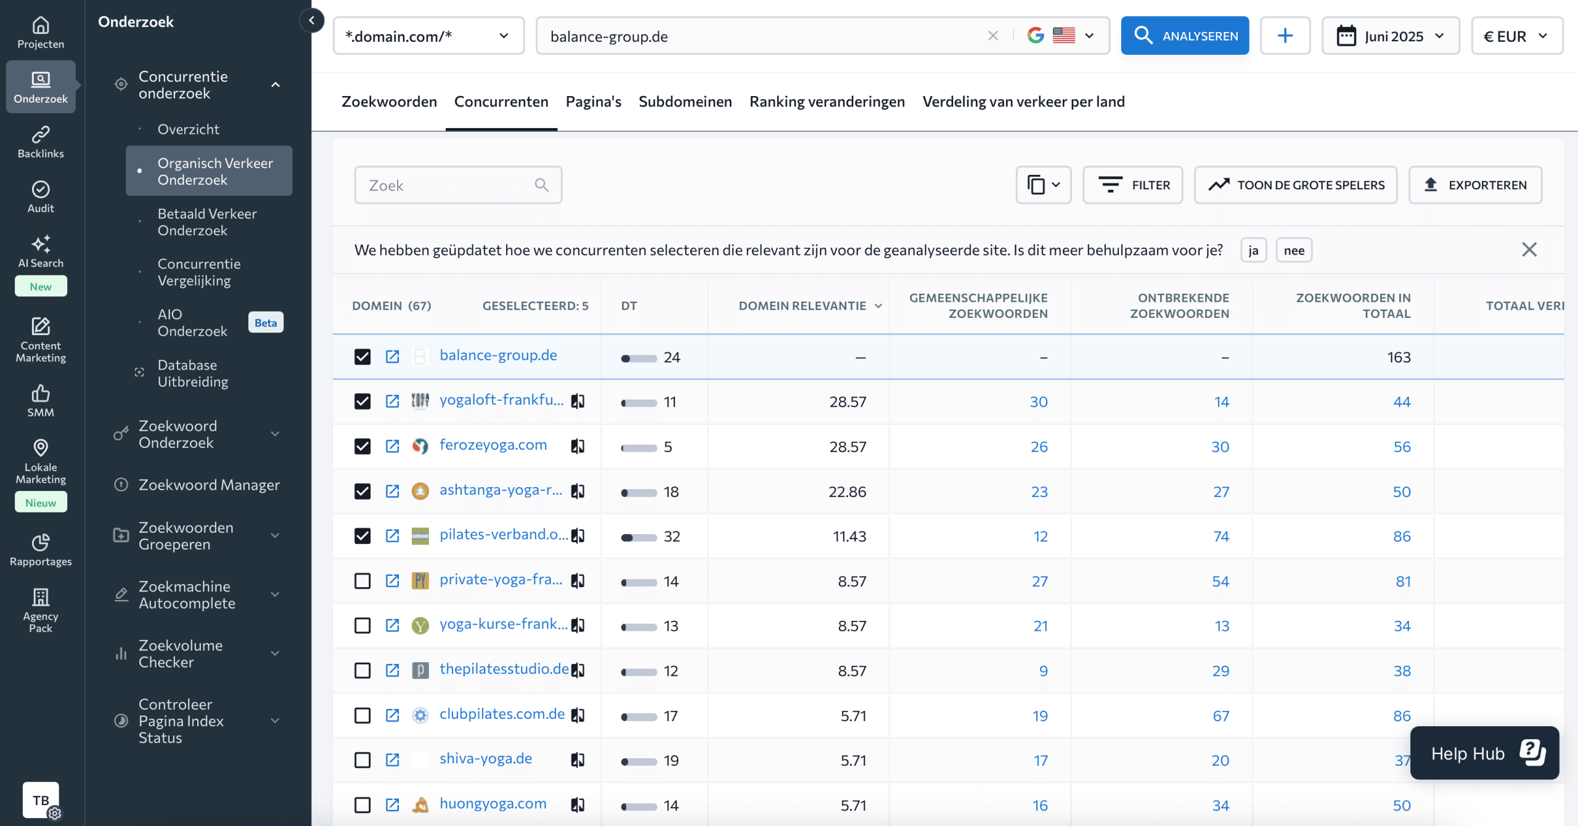Open yogaloft-frankfu... in new tab icon
This screenshot has width=1578, height=826.
[x=393, y=402]
